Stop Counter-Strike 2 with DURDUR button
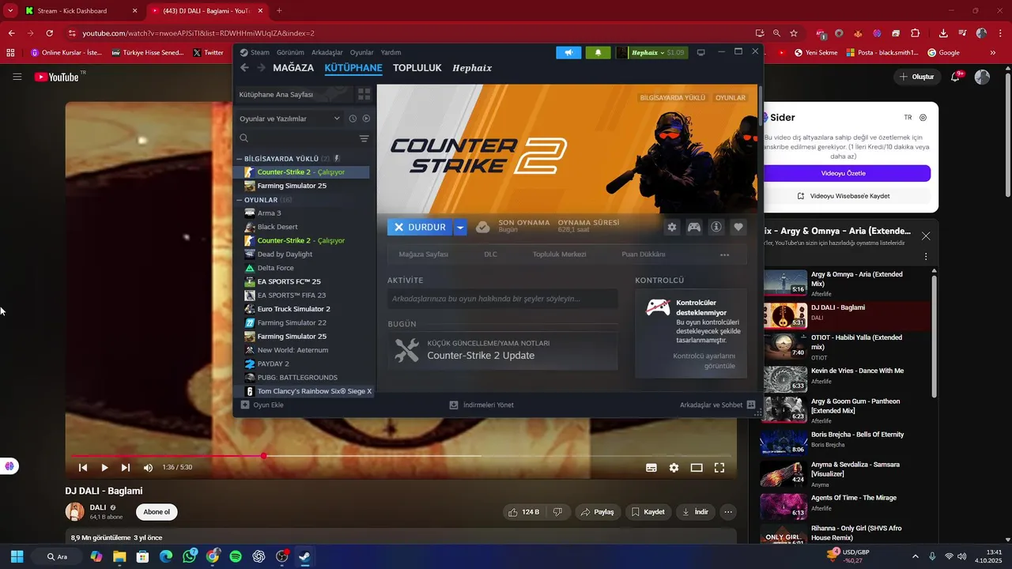The height and width of the screenshot is (569, 1012). click(420, 227)
